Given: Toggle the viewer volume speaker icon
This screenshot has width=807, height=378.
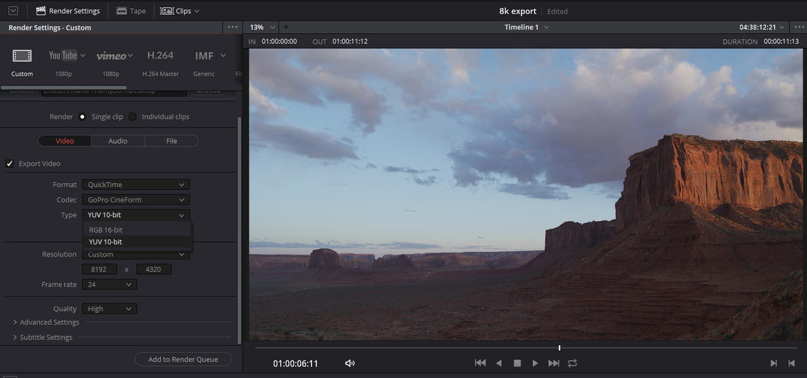Looking at the screenshot, I should tap(350, 364).
